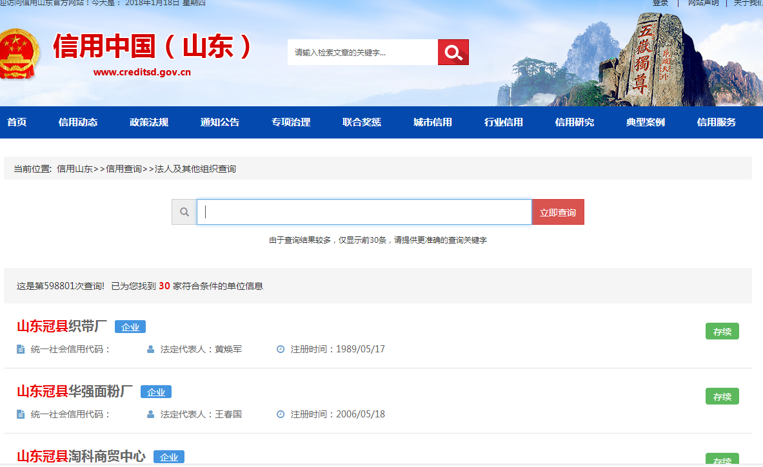This screenshot has height=467, width=763.
Task: Open 行业信用 menu item
Action: coord(504,122)
